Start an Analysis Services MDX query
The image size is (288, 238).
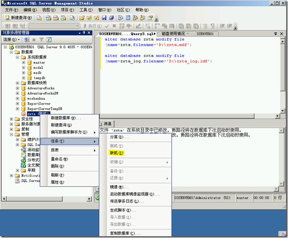(x=48, y=18)
